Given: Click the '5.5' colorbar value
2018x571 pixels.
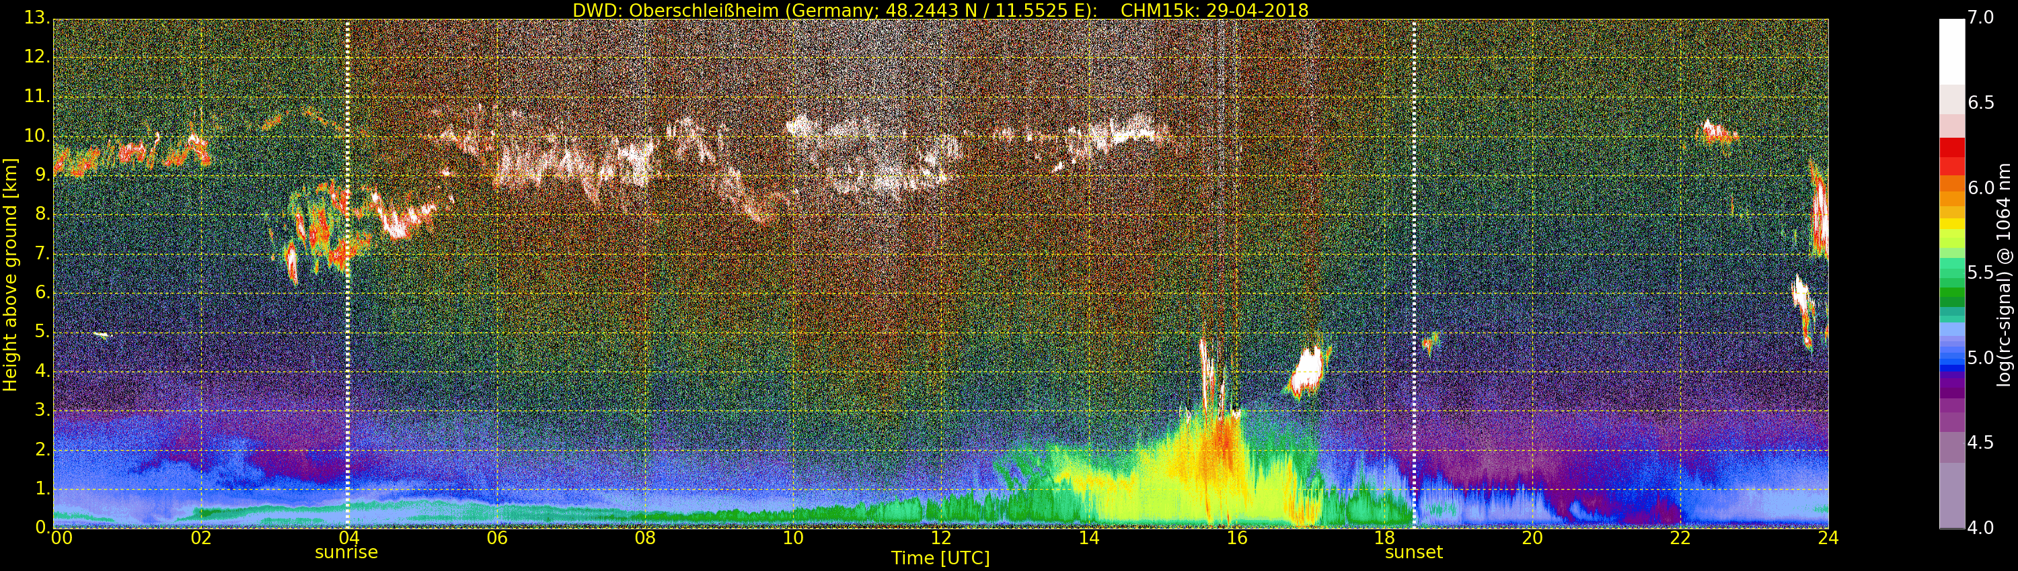Looking at the screenshot, I should (1981, 273).
